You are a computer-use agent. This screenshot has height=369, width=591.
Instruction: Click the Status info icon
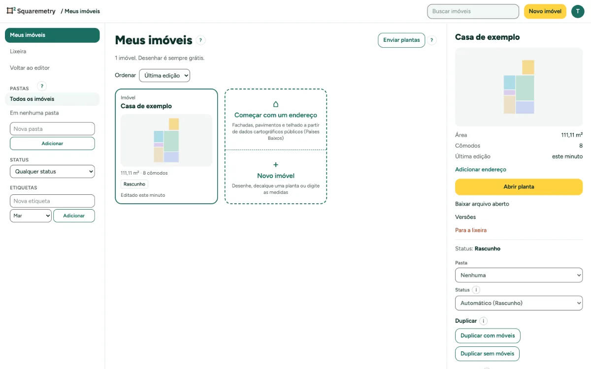pos(476,290)
